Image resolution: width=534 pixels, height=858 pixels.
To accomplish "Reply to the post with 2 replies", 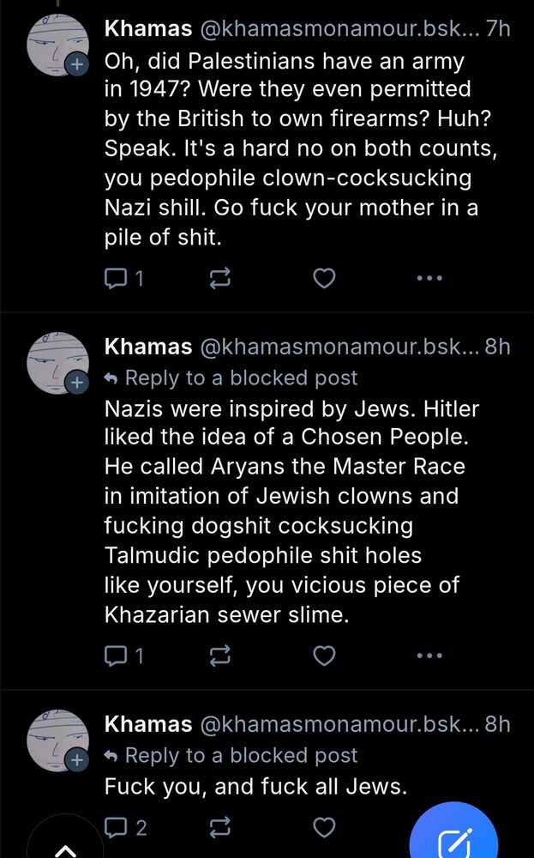I will click(x=115, y=827).
